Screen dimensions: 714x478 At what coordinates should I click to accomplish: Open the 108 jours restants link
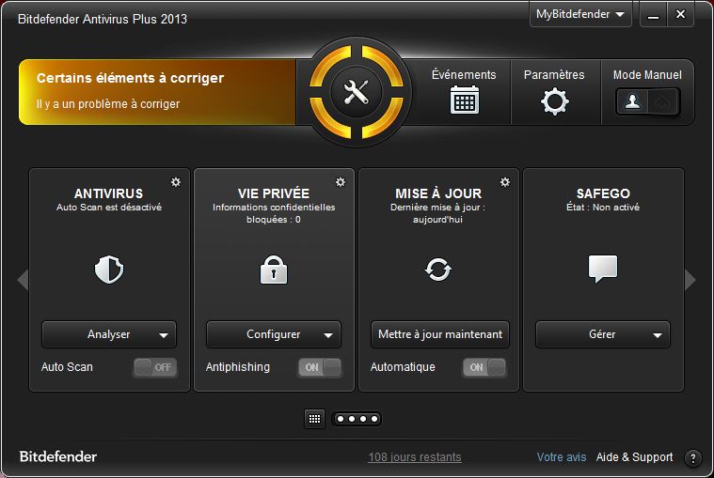415,457
